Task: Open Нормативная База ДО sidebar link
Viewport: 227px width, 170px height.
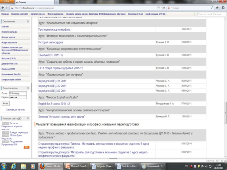Action: (x=11, y=74)
